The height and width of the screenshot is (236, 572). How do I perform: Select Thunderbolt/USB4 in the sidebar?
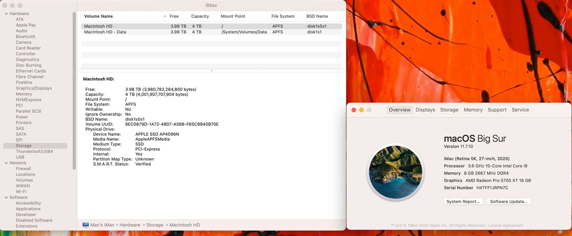coord(34,152)
